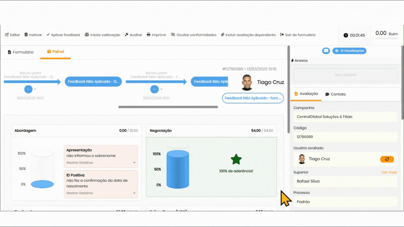This screenshot has height=227, width=404.
Task: Expand Mostrar Detalhes under Apresentação
Action: [x=101, y=163]
